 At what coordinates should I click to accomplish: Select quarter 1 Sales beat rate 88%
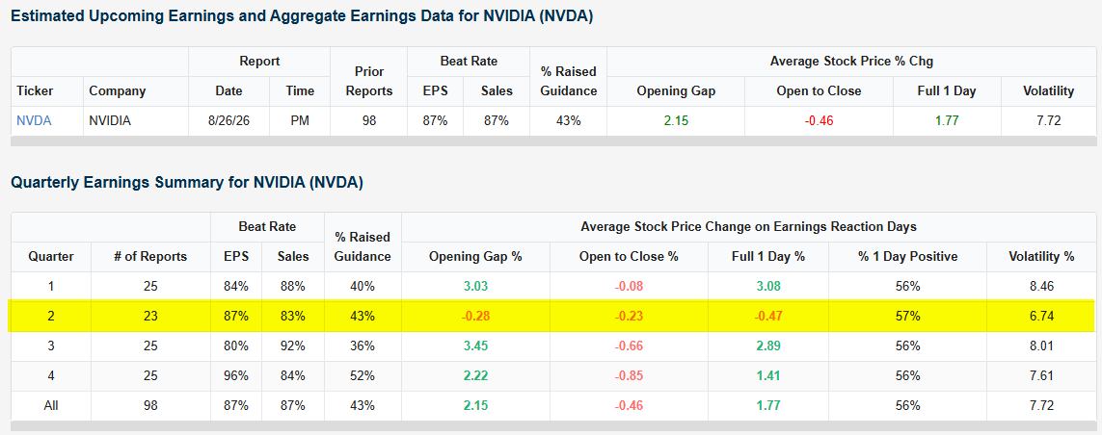click(x=293, y=286)
